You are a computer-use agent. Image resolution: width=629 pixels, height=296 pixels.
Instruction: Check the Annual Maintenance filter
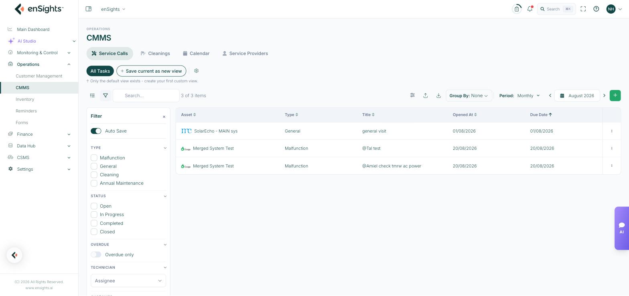tap(94, 183)
